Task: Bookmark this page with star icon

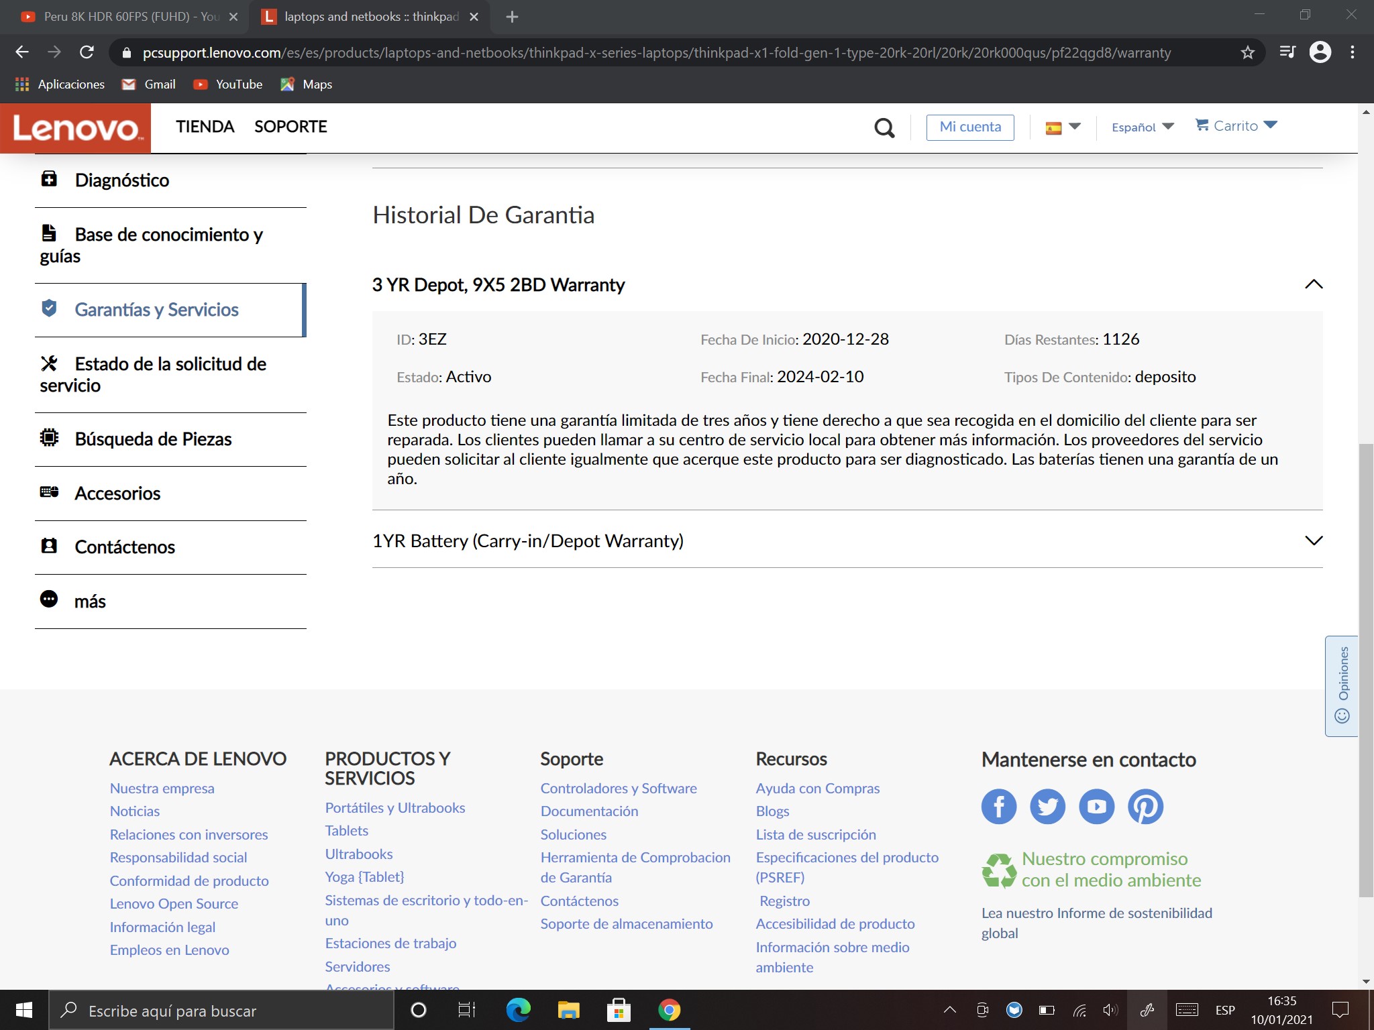Action: [1247, 52]
